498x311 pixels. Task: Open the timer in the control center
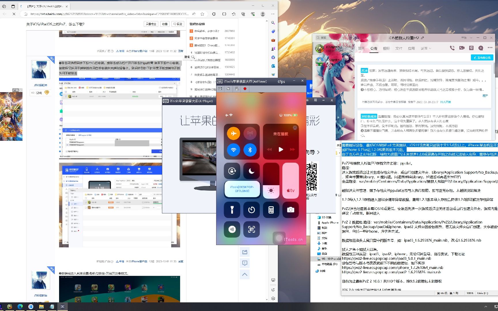(251, 210)
